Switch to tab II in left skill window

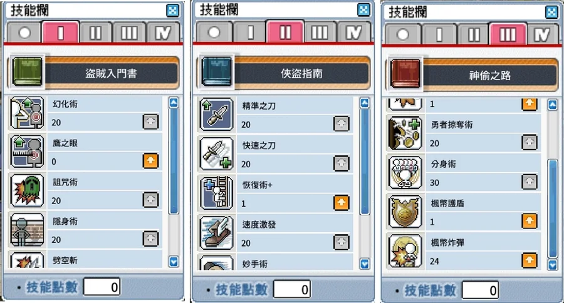95,33
